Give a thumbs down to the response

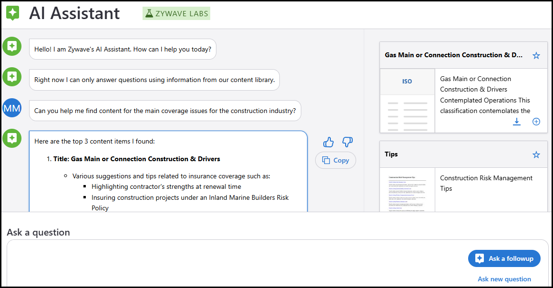point(348,142)
